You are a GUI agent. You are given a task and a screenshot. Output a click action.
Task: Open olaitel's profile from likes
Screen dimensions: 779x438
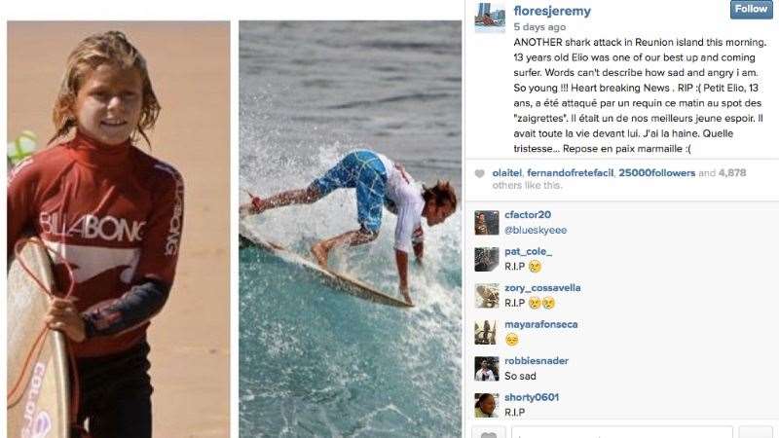coord(506,173)
